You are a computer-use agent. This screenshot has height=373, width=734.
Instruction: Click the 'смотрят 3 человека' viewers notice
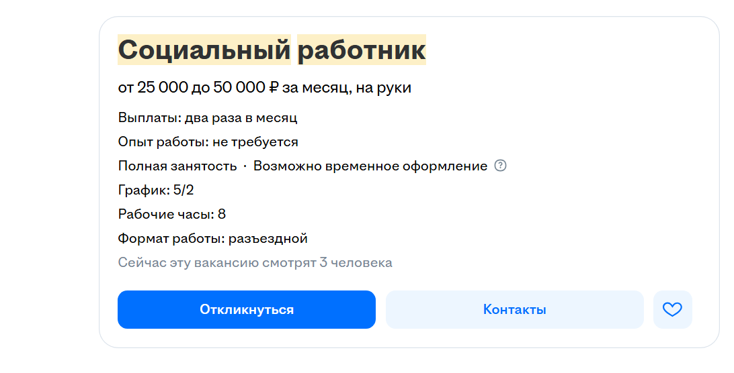coord(327,263)
